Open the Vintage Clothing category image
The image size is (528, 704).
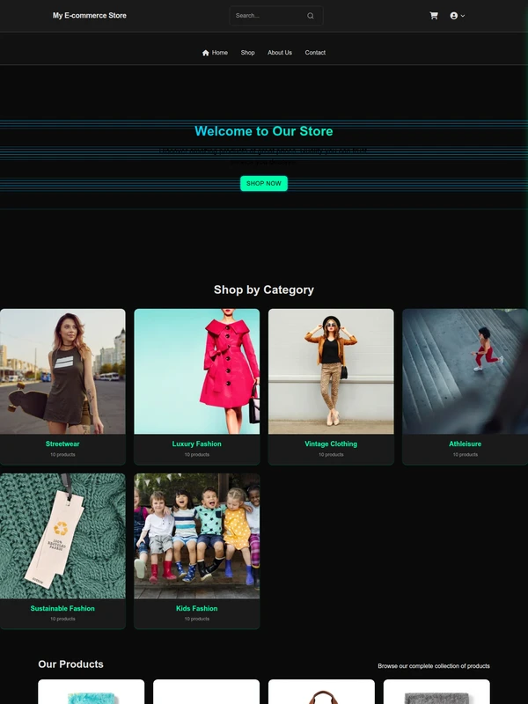tap(331, 371)
